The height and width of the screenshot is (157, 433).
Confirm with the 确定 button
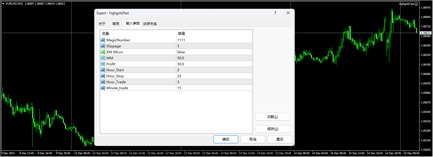click(x=226, y=139)
